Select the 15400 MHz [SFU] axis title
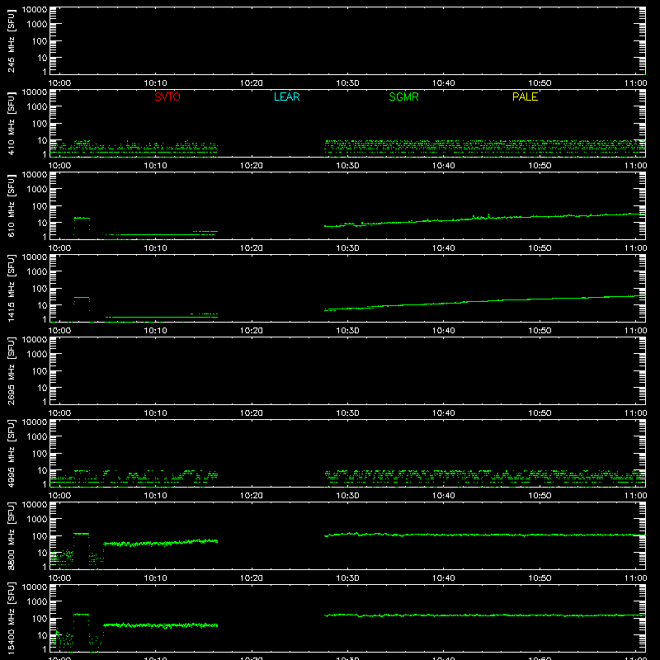The width and height of the screenshot is (660, 660). click(11, 618)
